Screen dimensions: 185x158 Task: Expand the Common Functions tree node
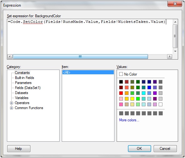[x=11, y=108]
